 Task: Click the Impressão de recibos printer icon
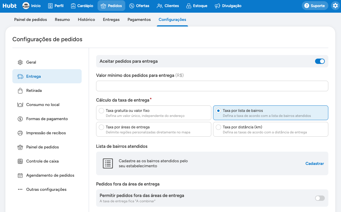(x=20, y=133)
